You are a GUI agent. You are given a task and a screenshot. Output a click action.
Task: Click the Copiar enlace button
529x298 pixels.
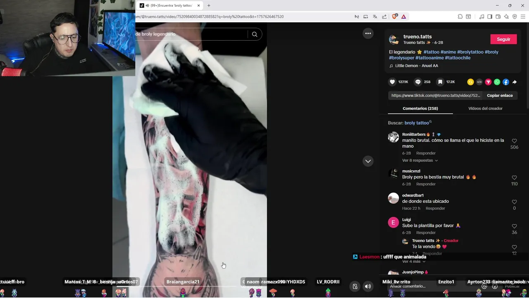pyautogui.click(x=500, y=96)
